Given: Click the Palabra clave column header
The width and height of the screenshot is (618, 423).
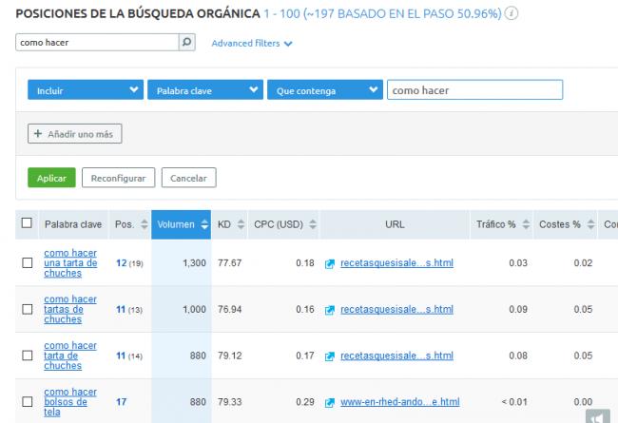Looking at the screenshot, I should click(x=73, y=224).
